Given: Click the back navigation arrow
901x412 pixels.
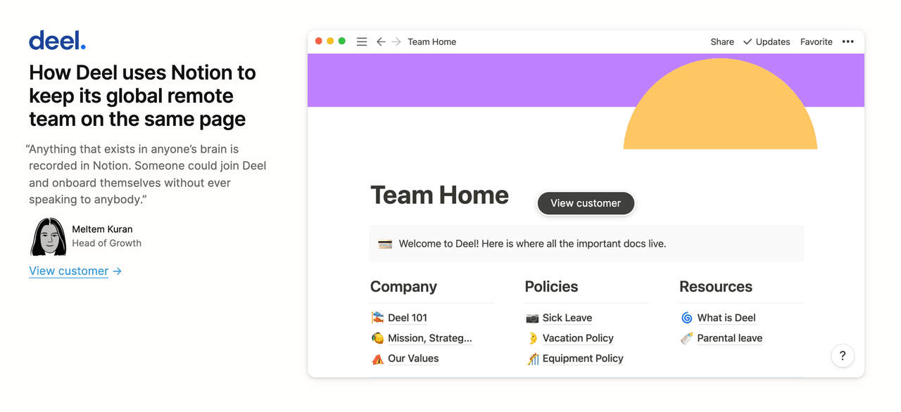Looking at the screenshot, I should click(x=381, y=41).
